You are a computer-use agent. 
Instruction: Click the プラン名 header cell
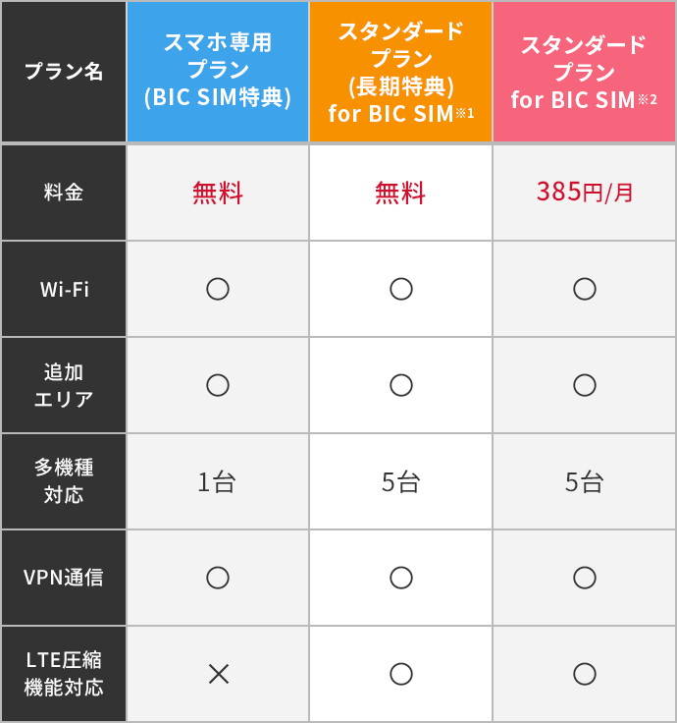63,71
